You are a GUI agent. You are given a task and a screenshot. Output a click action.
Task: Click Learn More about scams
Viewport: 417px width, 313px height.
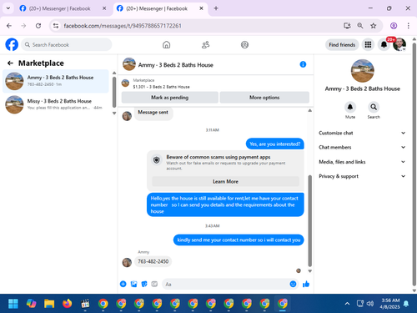pos(225,181)
